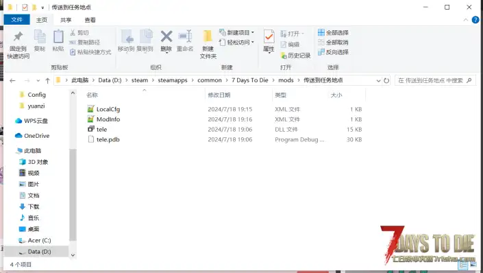Select all items (全部选择)
483x273 pixels.
pyautogui.click(x=333, y=32)
